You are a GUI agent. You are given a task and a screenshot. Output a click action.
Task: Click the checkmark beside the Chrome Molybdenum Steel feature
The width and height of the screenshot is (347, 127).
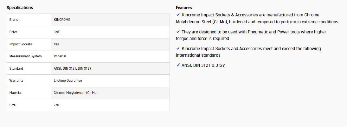click(x=178, y=15)
